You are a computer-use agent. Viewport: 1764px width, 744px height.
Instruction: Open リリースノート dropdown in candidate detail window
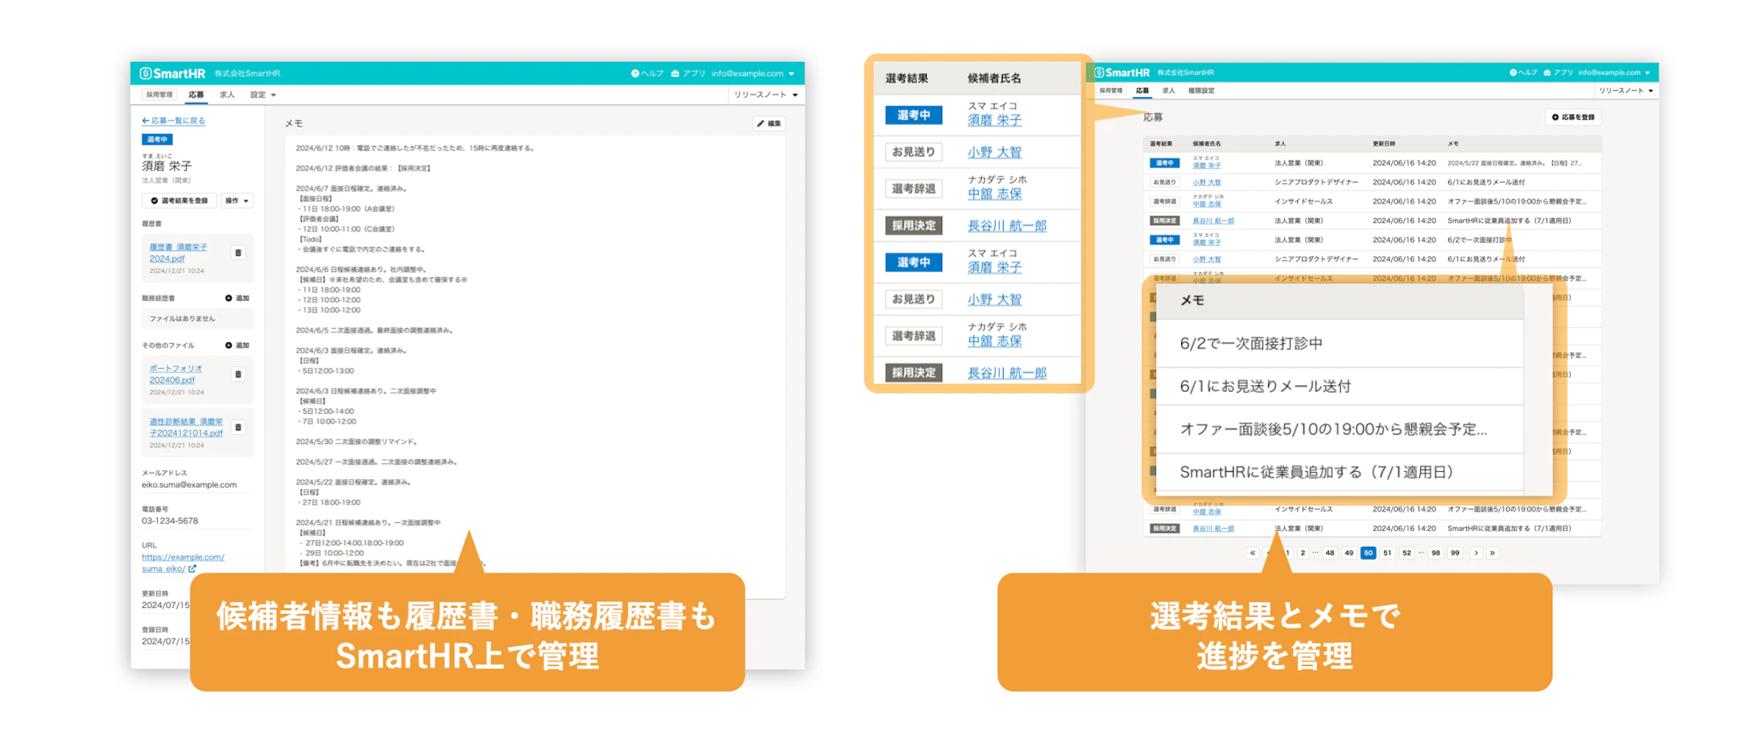766,95
